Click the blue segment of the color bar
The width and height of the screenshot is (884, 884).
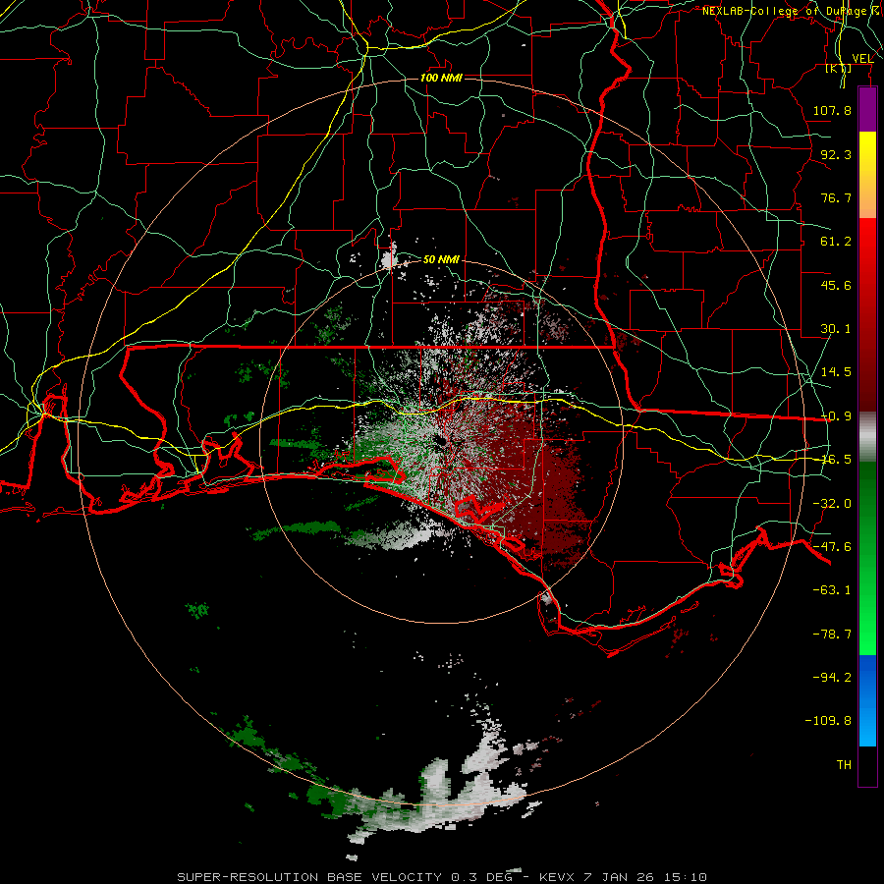click(x=867, y=700)
